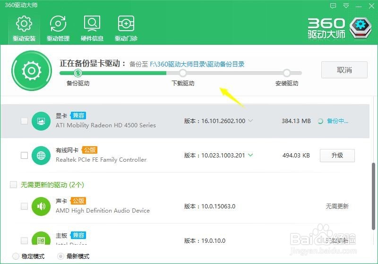This screenshot has height=264, width=378.
Task: Click the 无需更新的驱动 (2个) heading
Action: 52,185
